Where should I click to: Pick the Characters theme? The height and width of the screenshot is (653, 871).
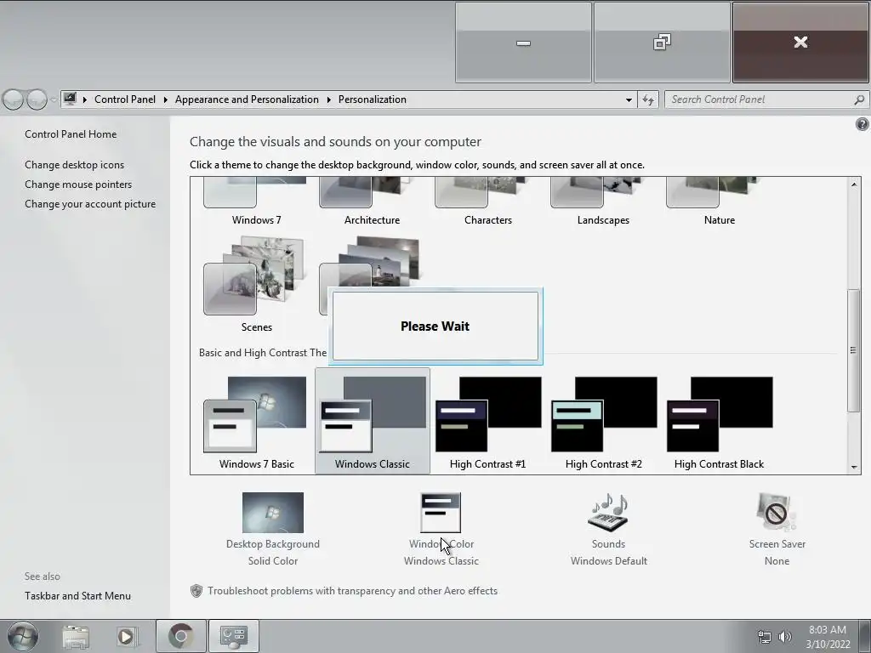tap(487, 201)
